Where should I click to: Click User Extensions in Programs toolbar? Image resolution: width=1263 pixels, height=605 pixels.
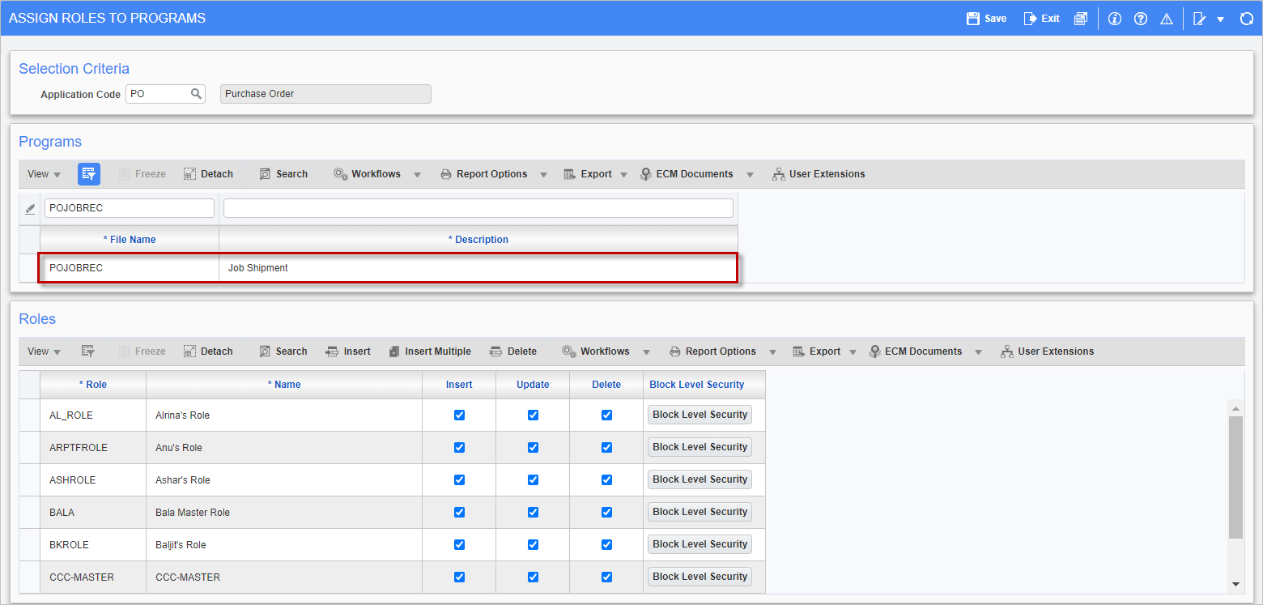point(819,174)
